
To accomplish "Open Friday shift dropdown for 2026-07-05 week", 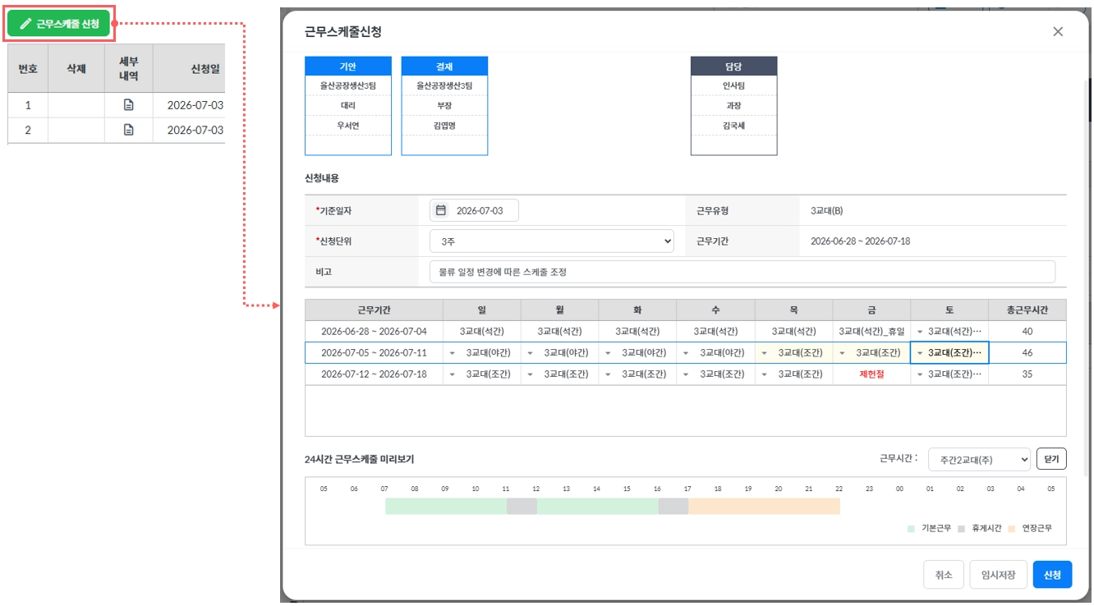I will (843, 353).
